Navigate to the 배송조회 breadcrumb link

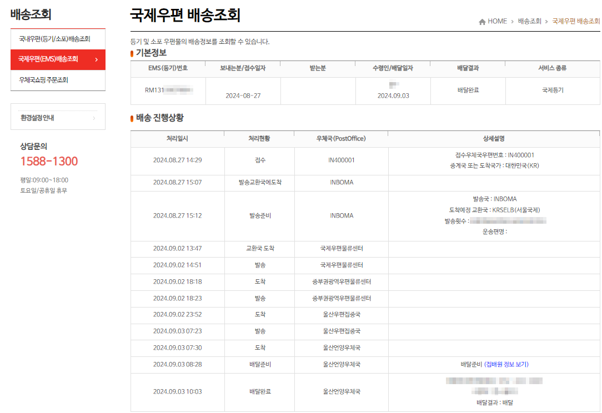click(529, 22)
